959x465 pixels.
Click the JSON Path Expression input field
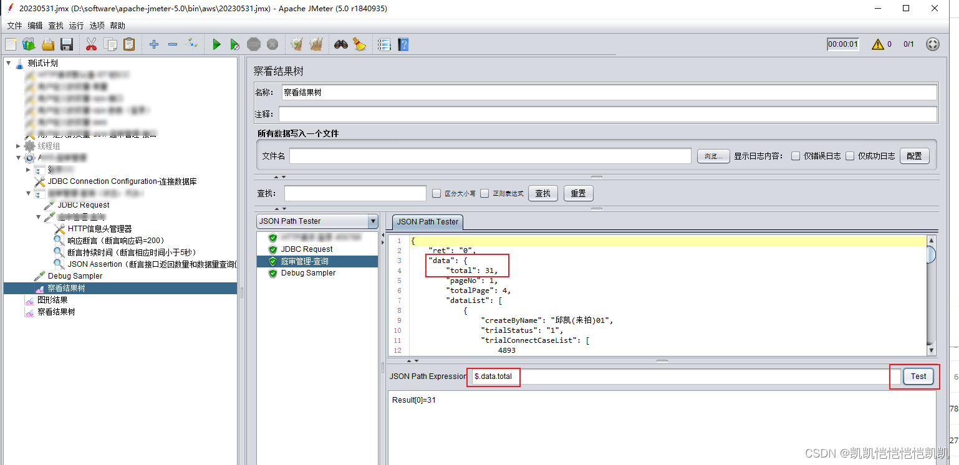[686, 376]
